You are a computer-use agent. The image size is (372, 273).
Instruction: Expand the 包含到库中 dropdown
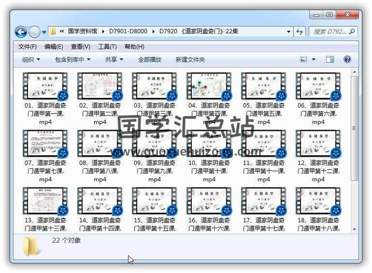[73, 60]
